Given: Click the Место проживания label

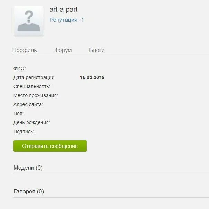Looking at the screenshot, I should click(36, 95).
